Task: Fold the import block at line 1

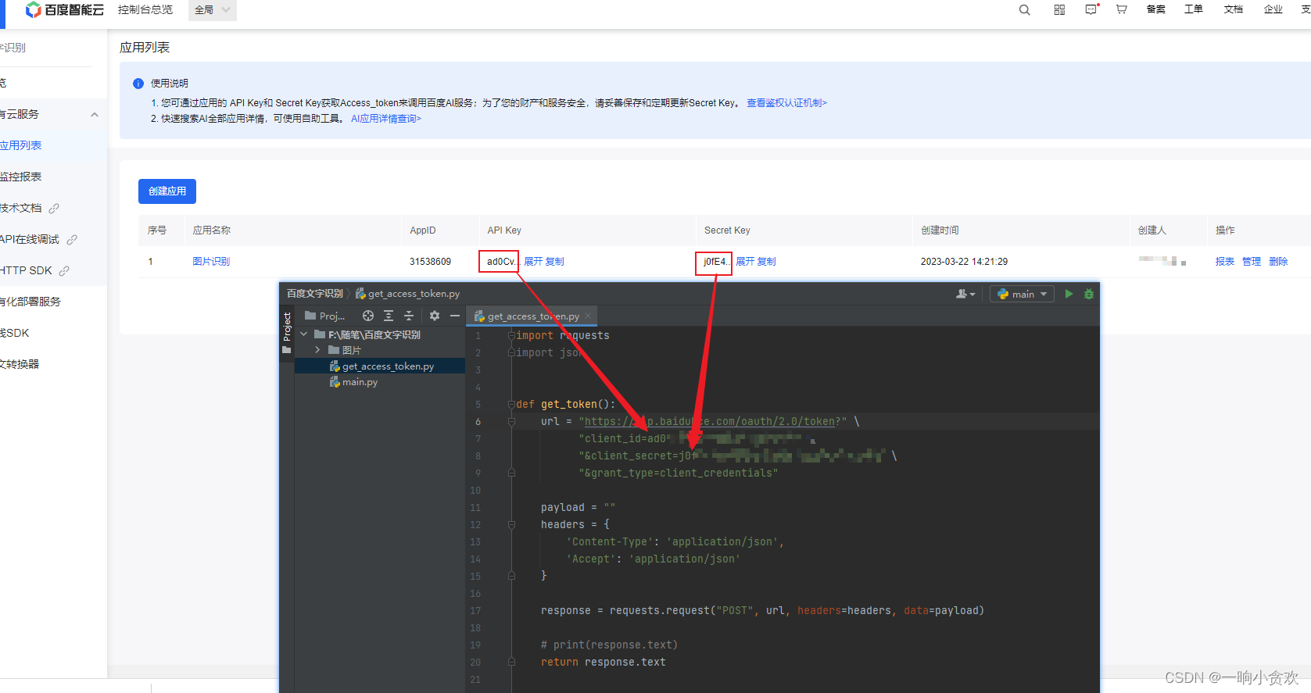Action: 511,335
